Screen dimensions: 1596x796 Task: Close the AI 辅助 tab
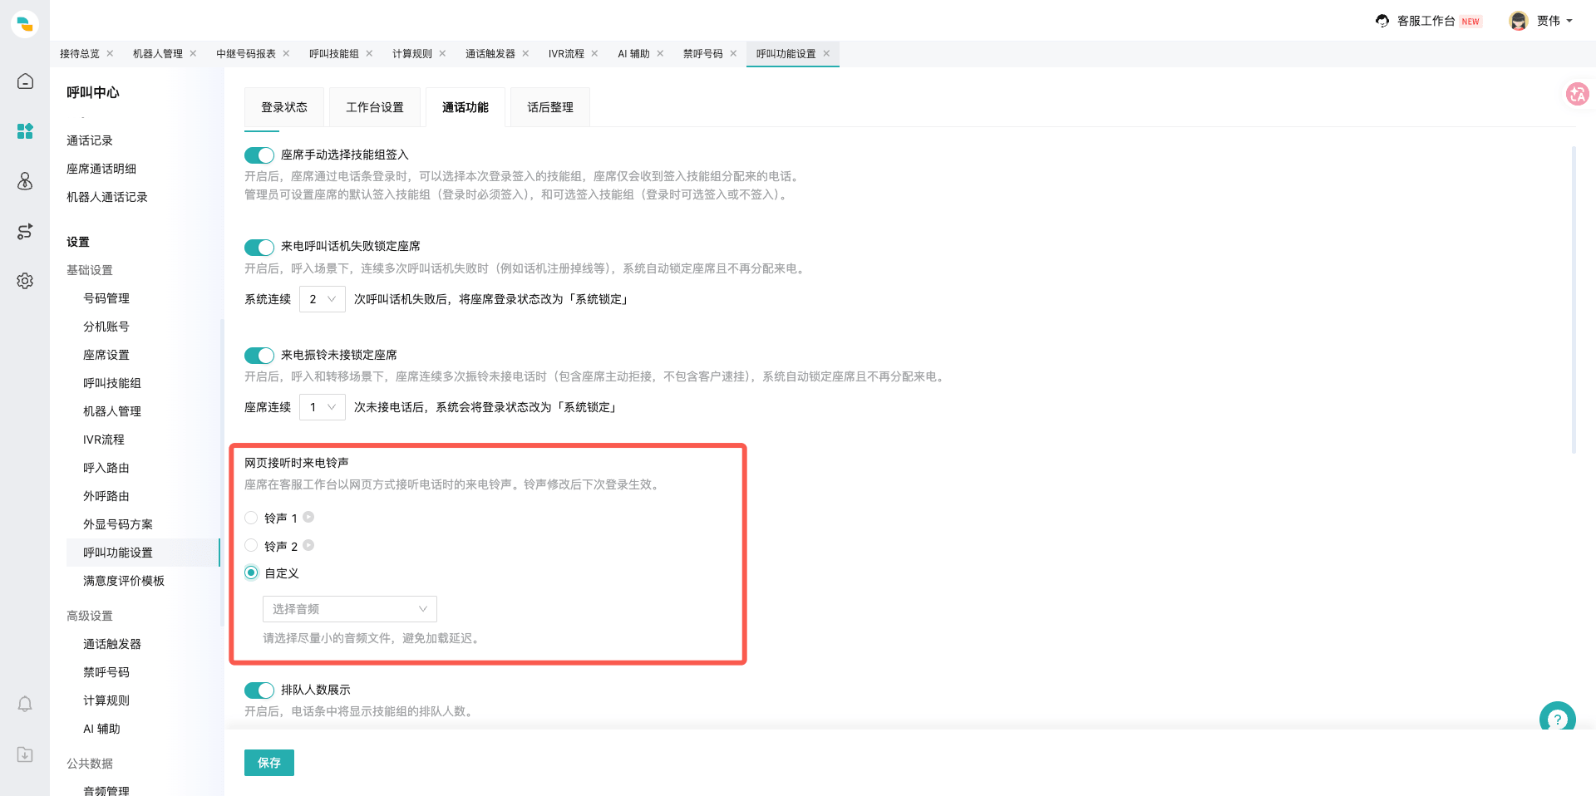click(660, 53)
